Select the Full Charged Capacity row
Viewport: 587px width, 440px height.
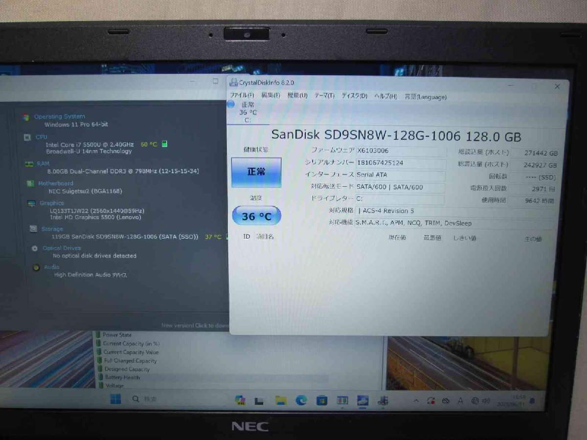[130, 361]
